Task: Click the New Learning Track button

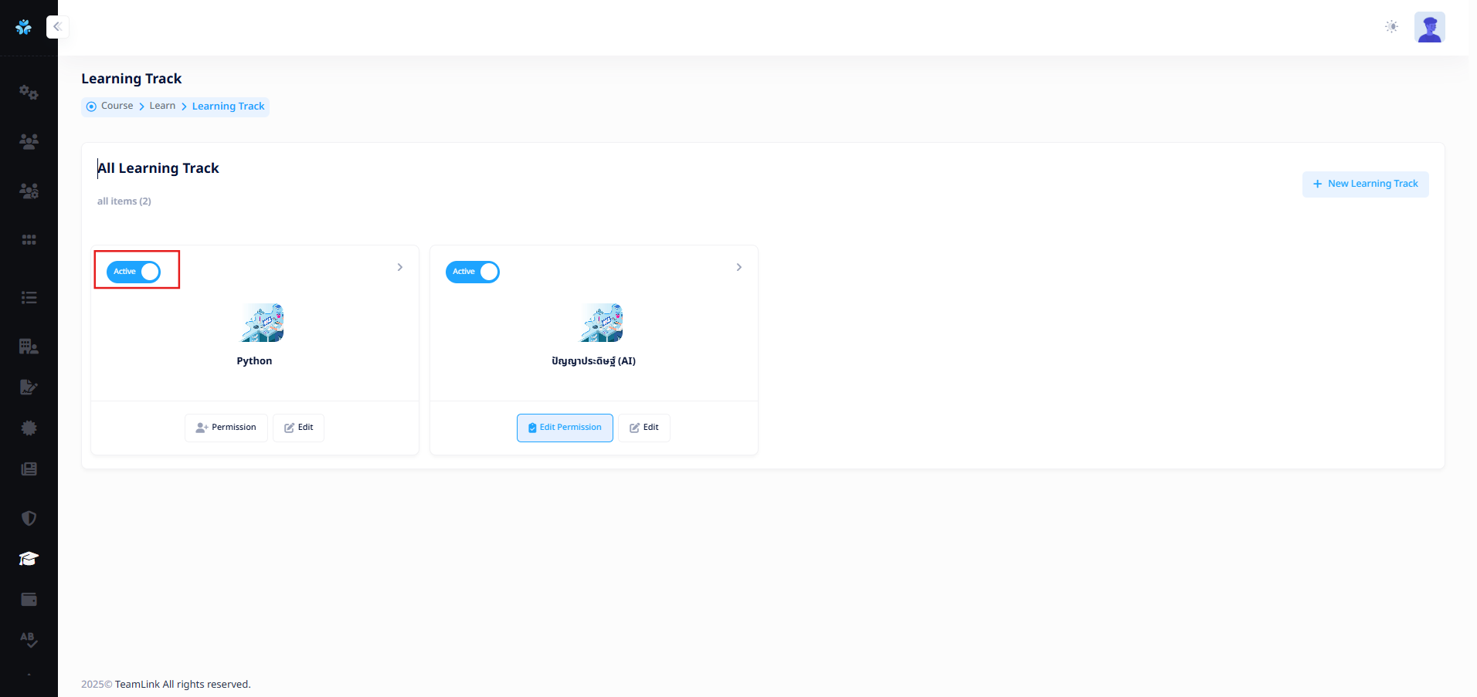Action: click(1365, 184)
